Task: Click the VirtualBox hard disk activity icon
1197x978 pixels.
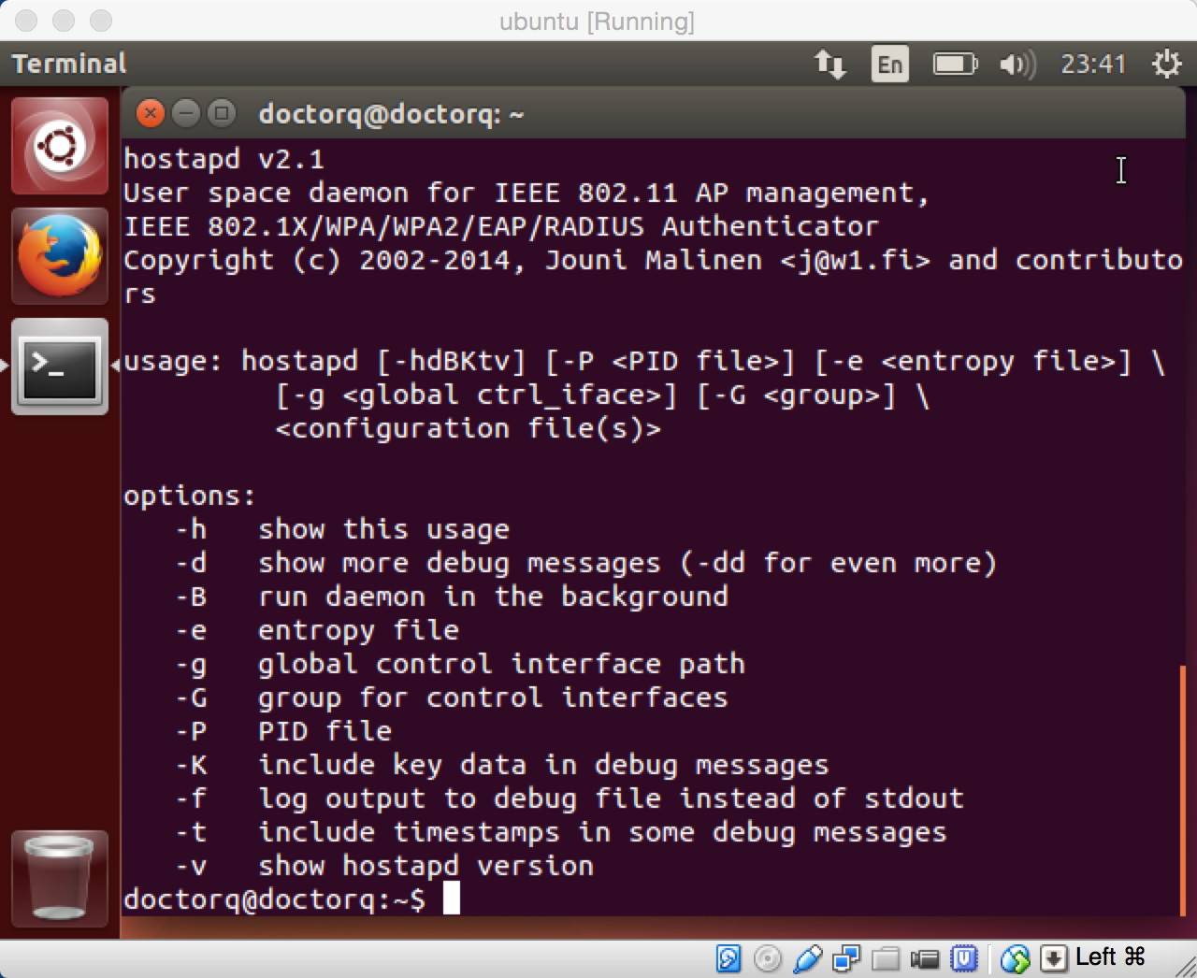Action: pyautogui.click(x=728, y=958)
